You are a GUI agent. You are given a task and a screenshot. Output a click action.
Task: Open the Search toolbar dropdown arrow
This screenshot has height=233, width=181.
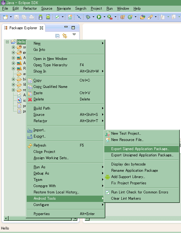(156, 17)
